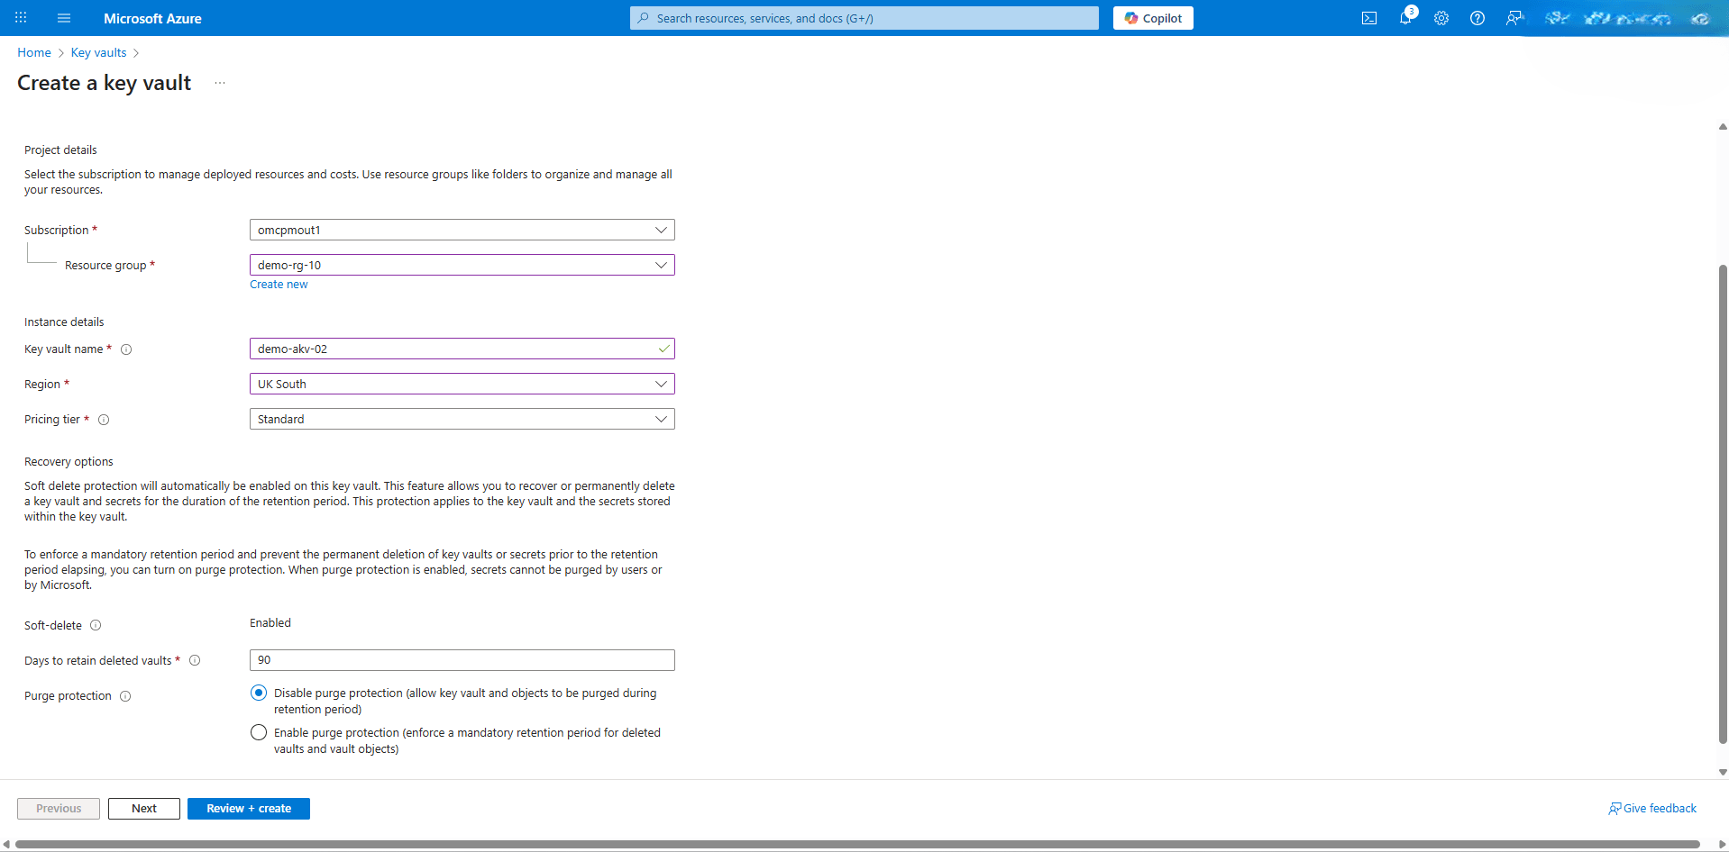Enable purge protection option
1729x852 pixels.
tap(259, 732)
